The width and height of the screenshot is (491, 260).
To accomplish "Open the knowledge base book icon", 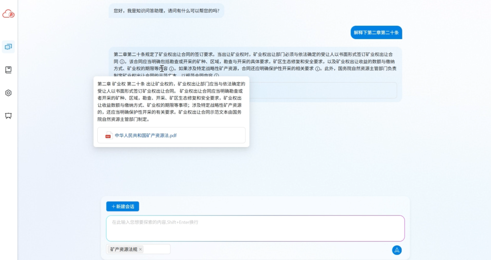I will [9, 70].
